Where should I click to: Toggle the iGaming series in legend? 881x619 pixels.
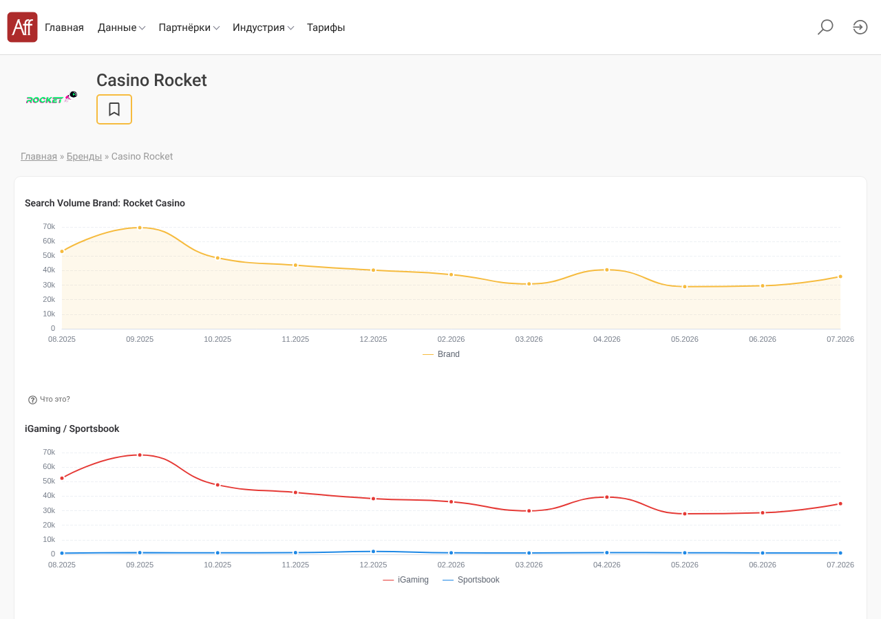click(x=405, y=580)
